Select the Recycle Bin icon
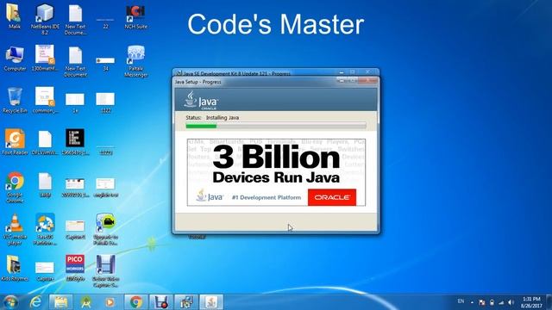 (15, 100)
